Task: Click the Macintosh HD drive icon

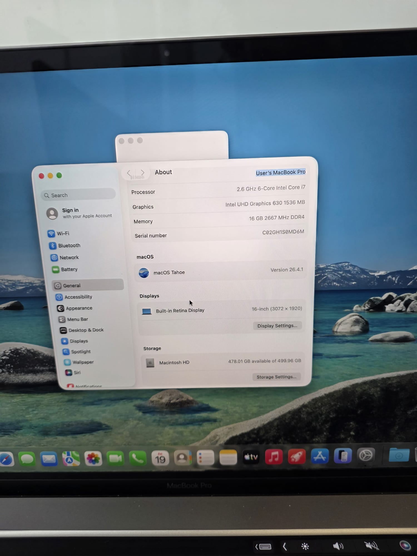Action: click(150, 363)
